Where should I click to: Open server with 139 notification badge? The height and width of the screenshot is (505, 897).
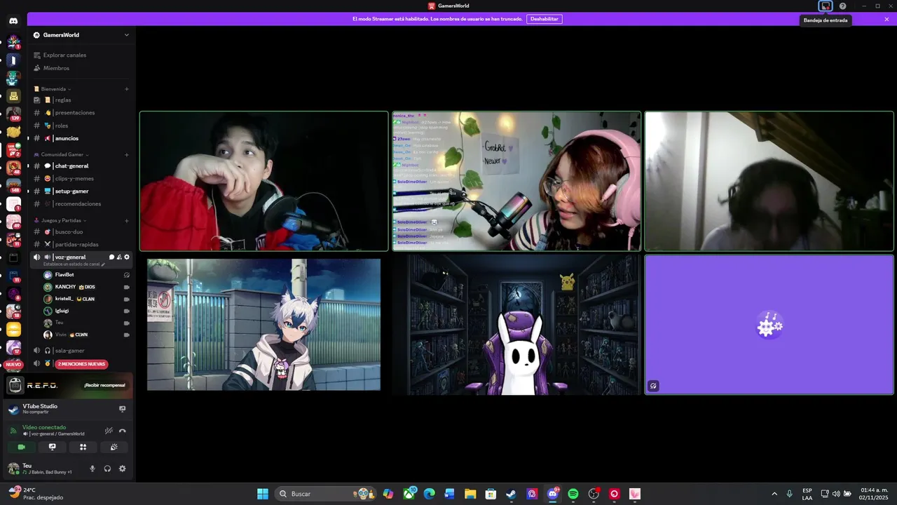point(13,113)
